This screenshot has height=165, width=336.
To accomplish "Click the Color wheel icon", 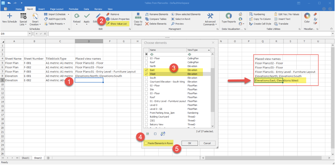I will (307, 16).
